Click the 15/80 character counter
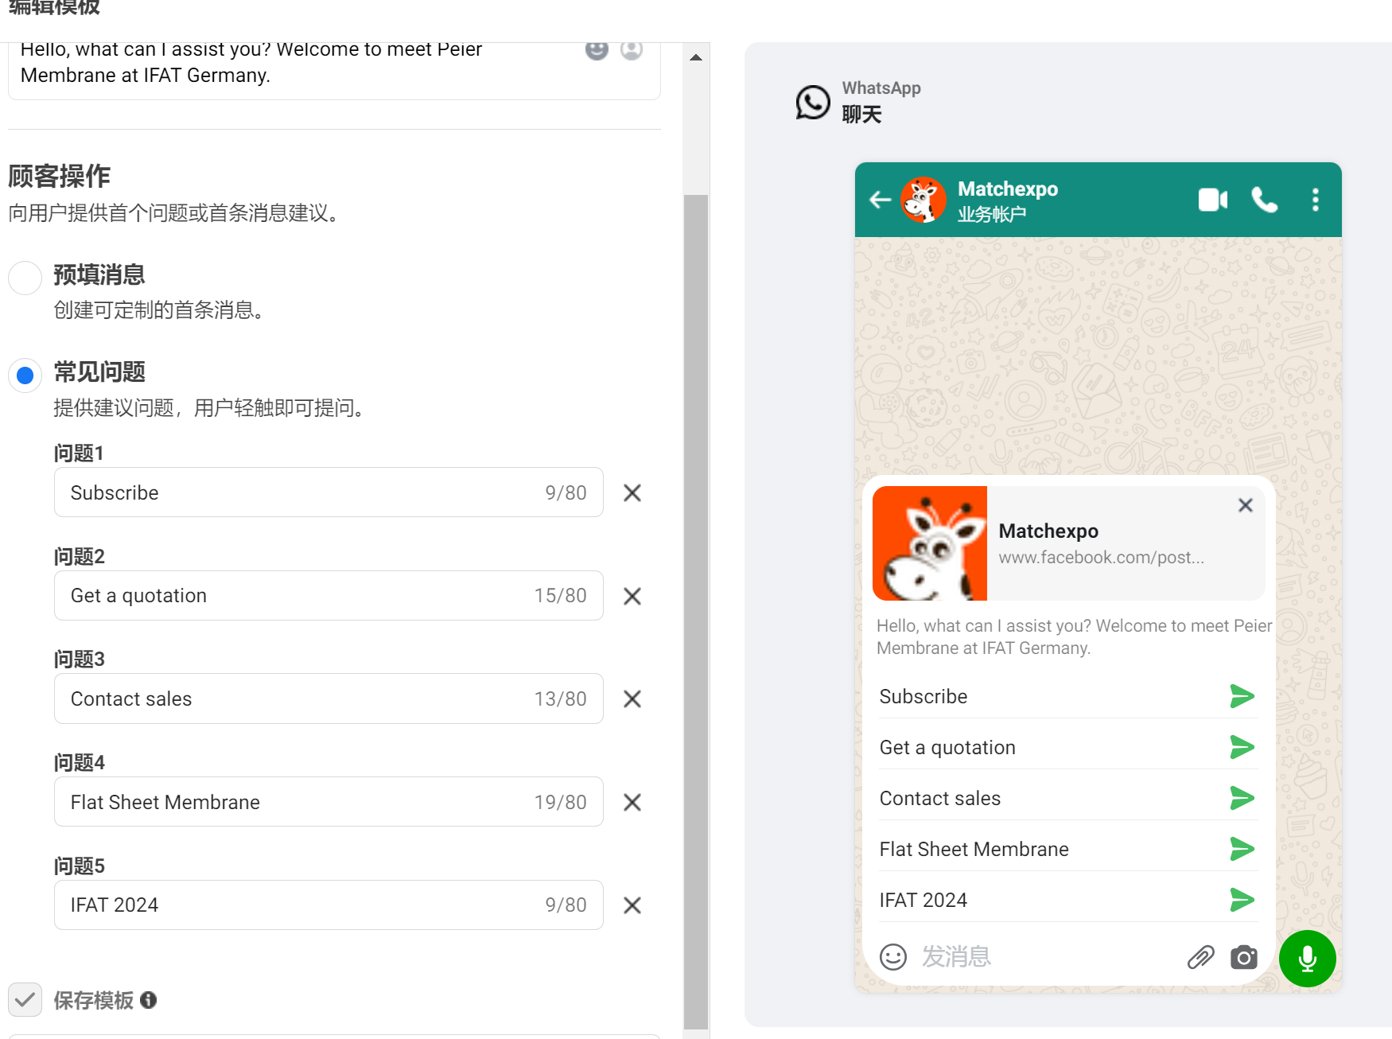The width and height of the screenshot is (1392, 1039). [560, 596]
